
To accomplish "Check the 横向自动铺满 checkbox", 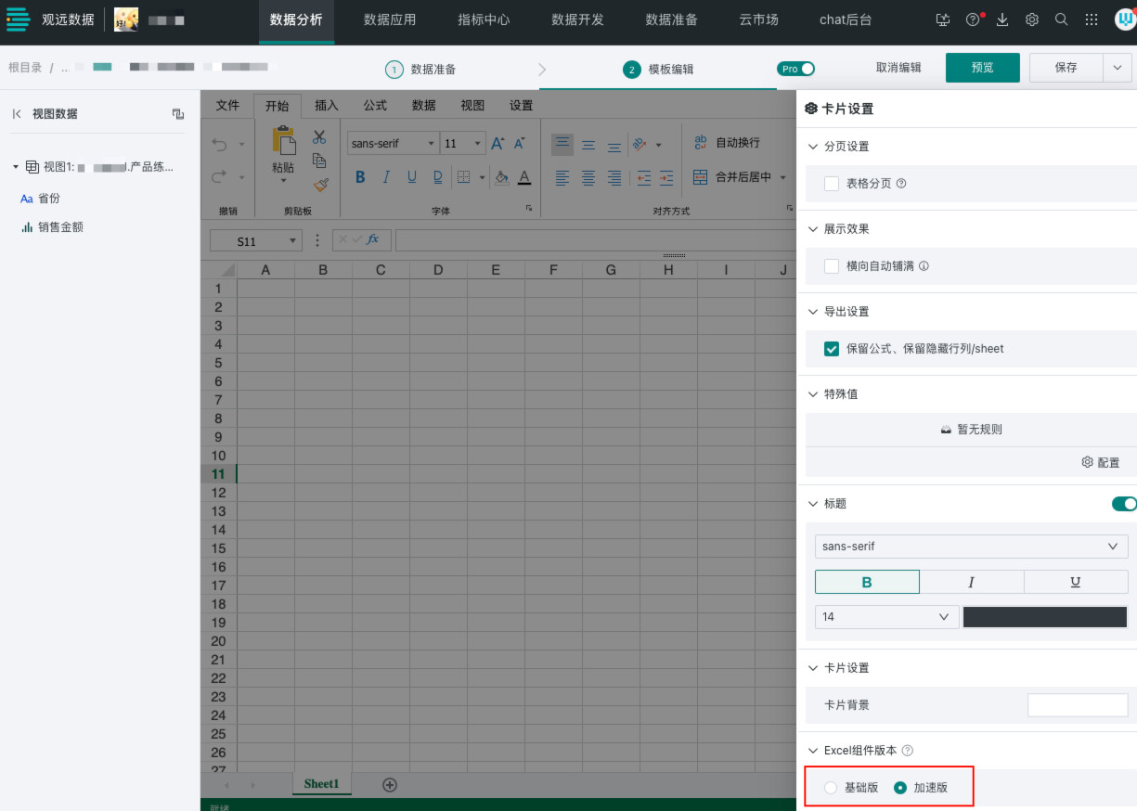I will point(832,266).
